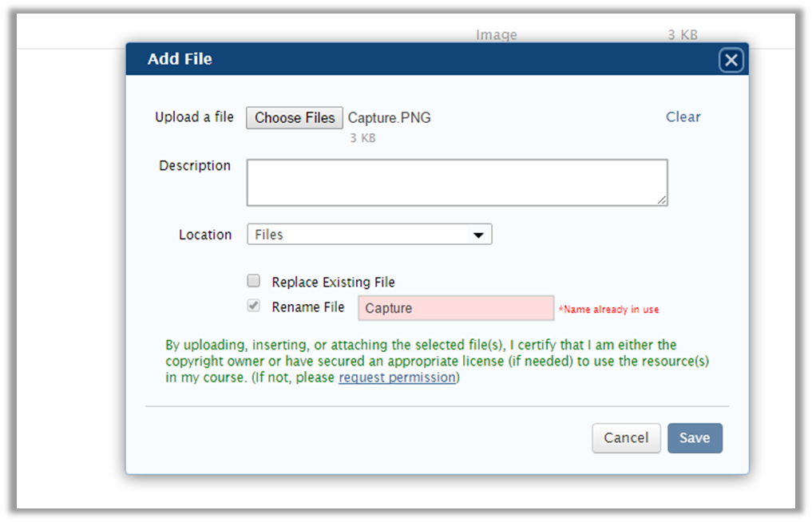The height and width of the screenshot is (522, 812).
Task: Click the Clear link
Action: 683,117
